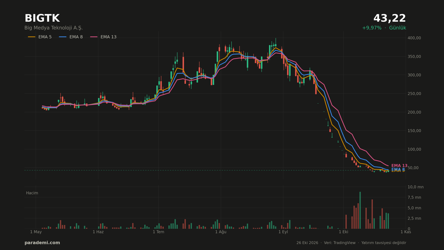The width and height of the screenshot is (444, 250).
Task: Click the 1 Tem date label
Action: tap(158, 232)
